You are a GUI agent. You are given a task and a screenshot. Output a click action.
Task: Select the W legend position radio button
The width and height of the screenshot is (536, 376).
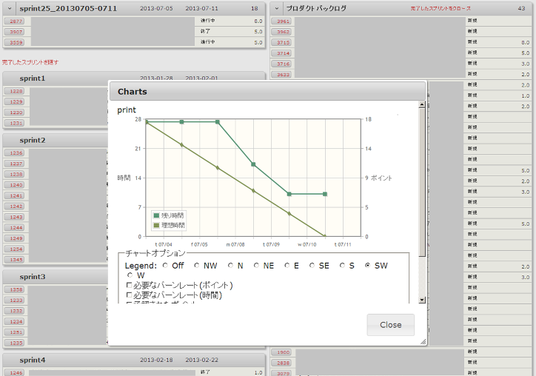[130, 275]
